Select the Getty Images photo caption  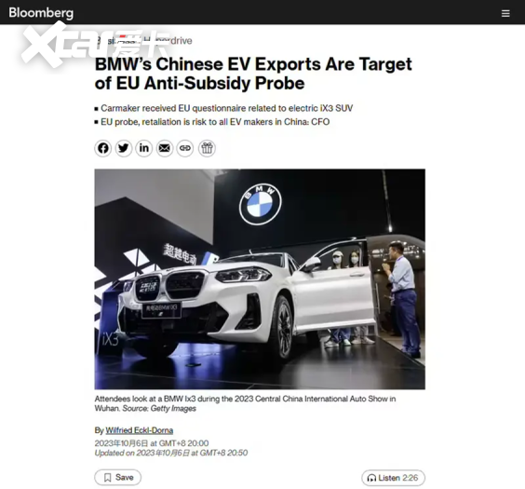tap(246, 403)
